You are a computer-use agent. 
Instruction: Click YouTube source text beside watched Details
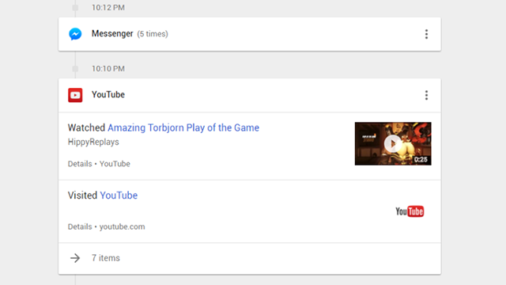click(x=115, y=164)
